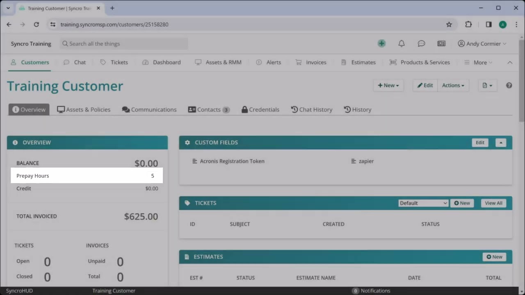Viewport: 525px width, 295px height.
Task: Open the browser tab search dropdown
Action: (x=8, y=8)
